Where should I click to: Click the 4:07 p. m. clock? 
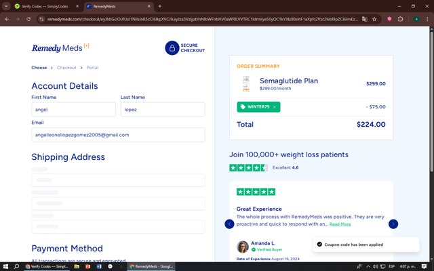(408, 266)
